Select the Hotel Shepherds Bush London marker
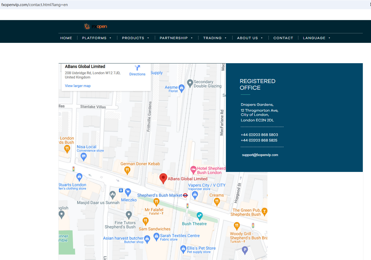This screenshot has height=260, width=371. [x=193, y=169]
